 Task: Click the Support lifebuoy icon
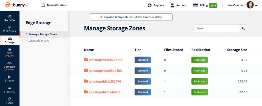coord(150,5)
